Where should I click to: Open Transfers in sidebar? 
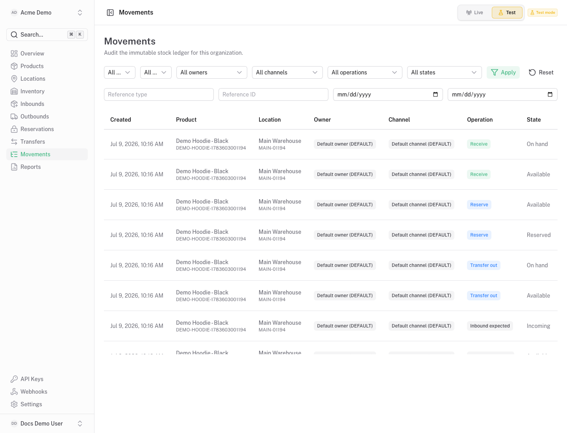point(47,142)
